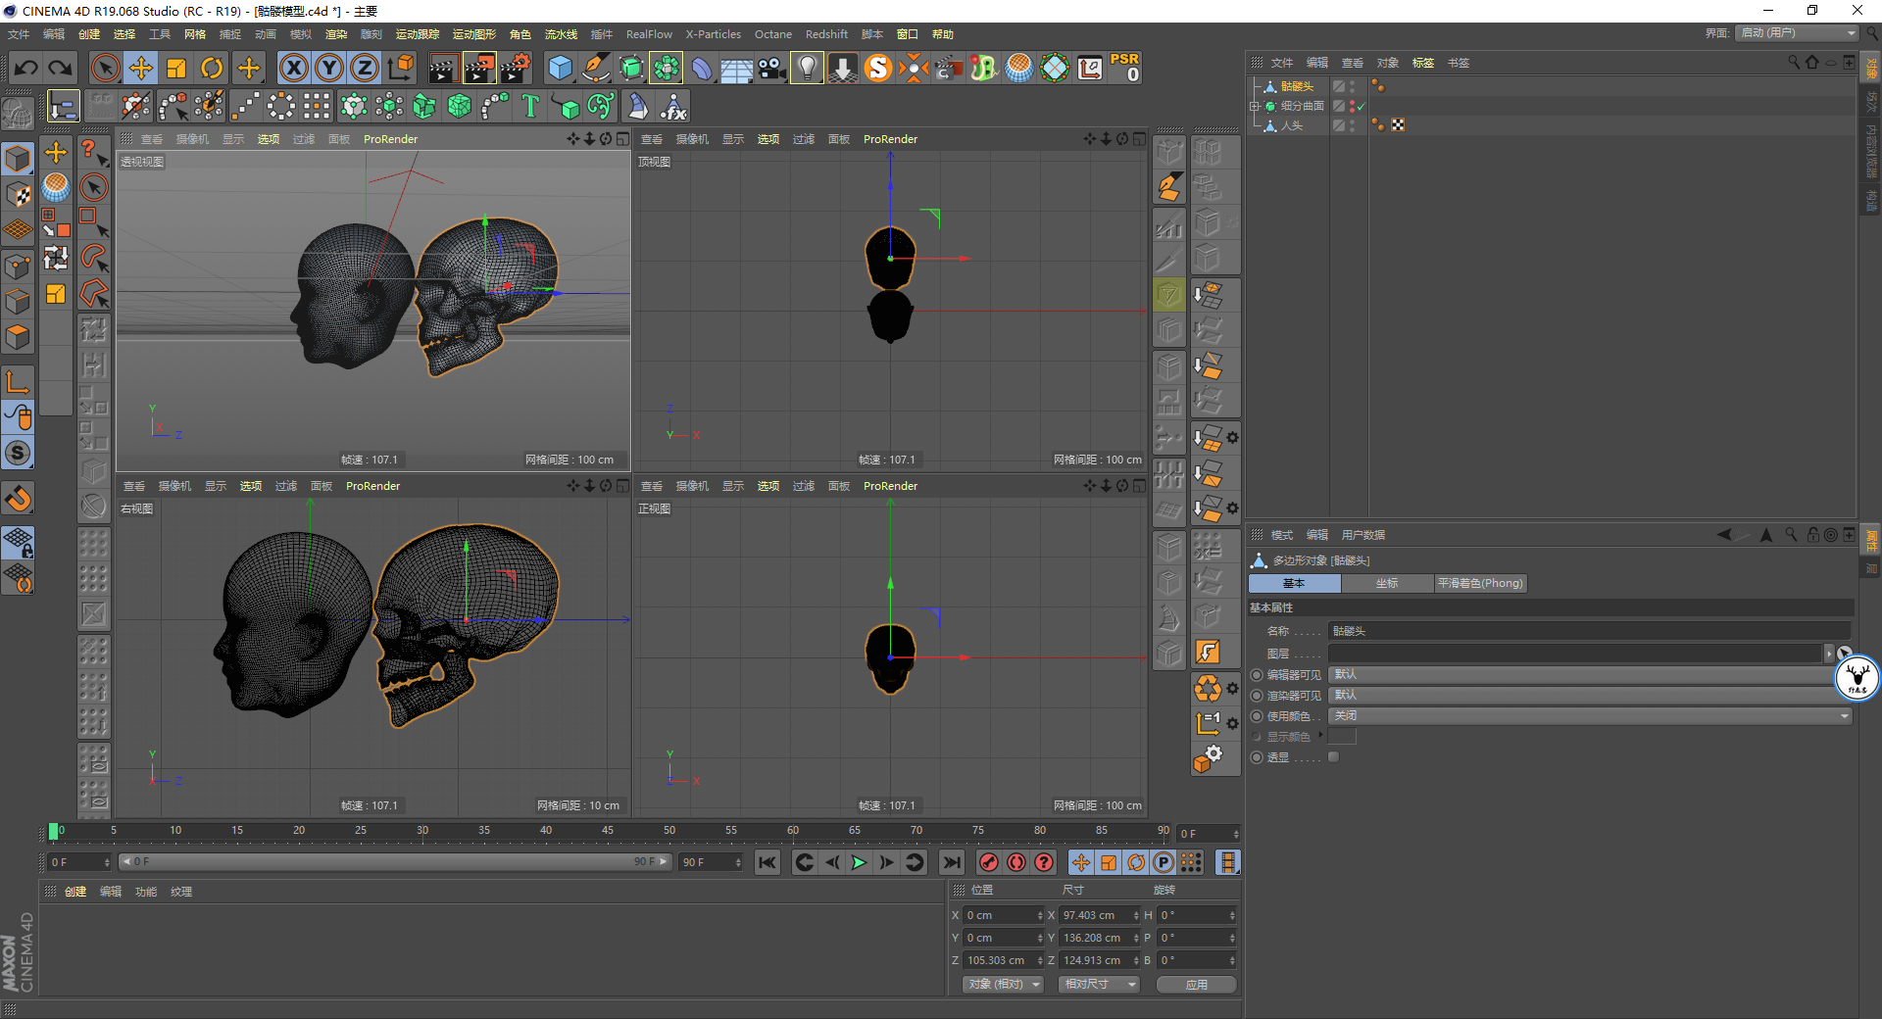
Task: Toggle X axis lock
Action: (294, 68)
